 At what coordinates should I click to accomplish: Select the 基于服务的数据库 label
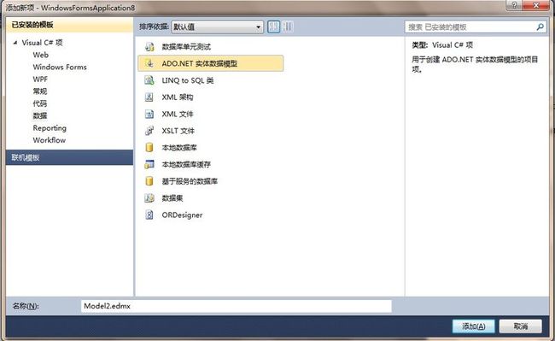(x=190, y=181)
